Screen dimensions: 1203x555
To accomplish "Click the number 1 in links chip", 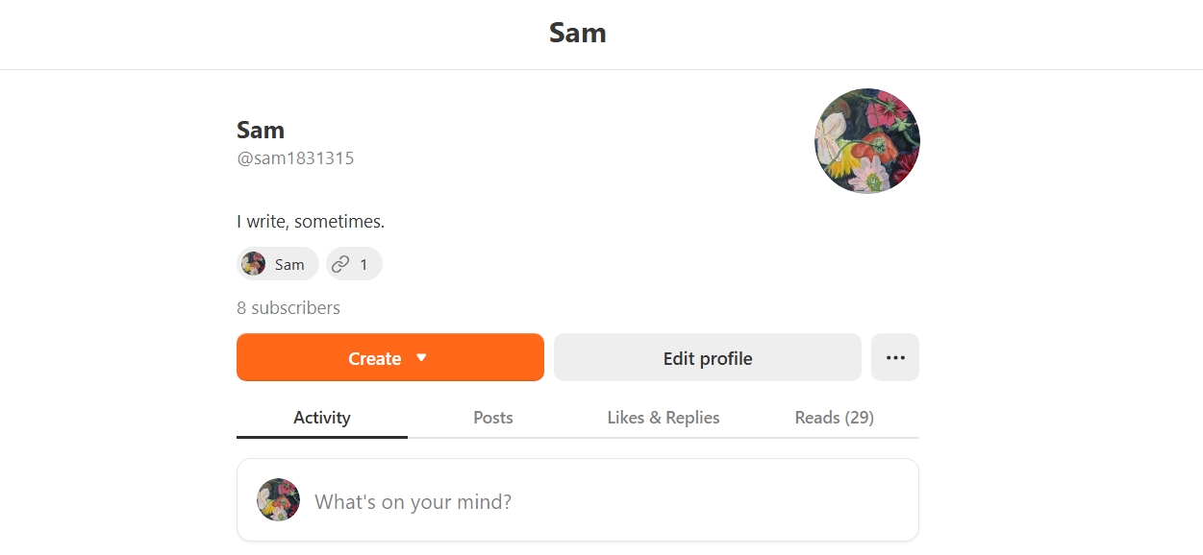I will point(363,265).
